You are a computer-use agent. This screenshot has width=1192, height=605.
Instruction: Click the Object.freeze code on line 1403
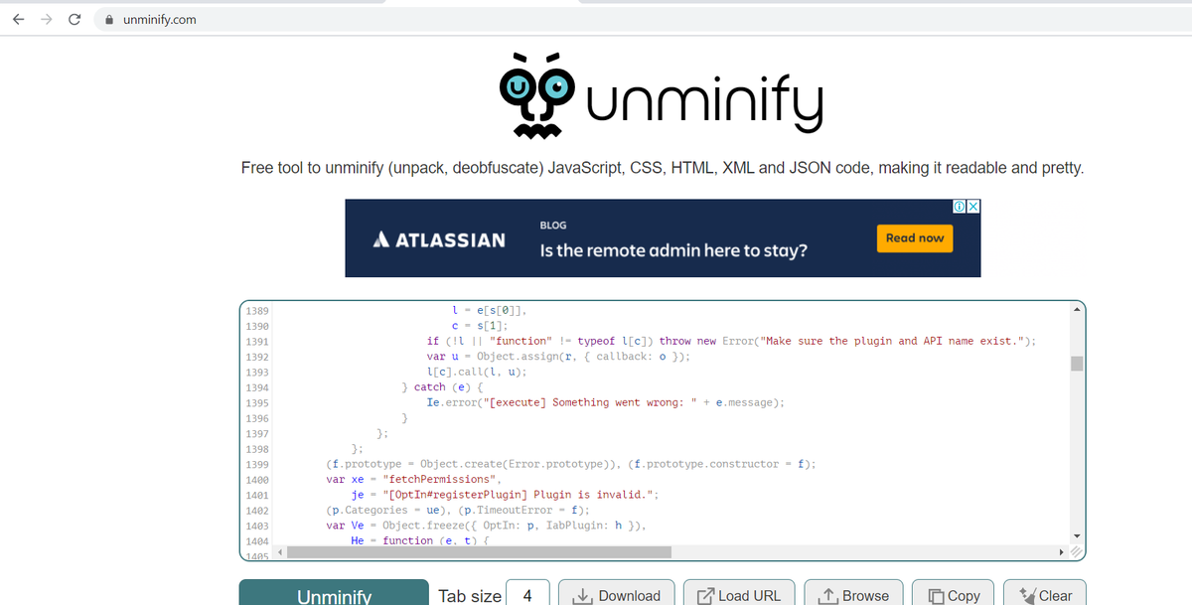[x=515, y=526]
